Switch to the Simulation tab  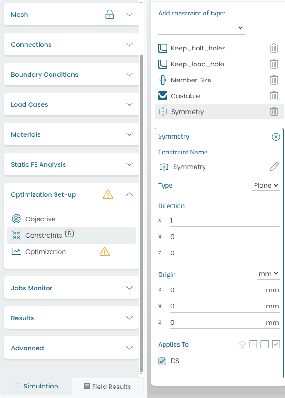coord(36,386)
